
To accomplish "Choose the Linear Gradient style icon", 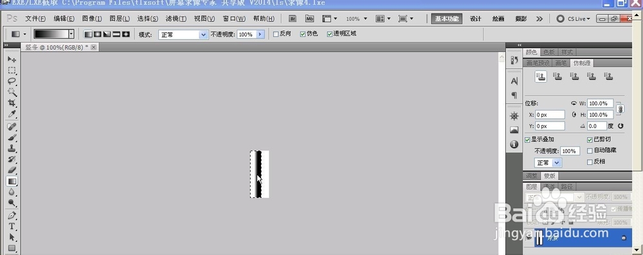I will [x=88, y=35].
